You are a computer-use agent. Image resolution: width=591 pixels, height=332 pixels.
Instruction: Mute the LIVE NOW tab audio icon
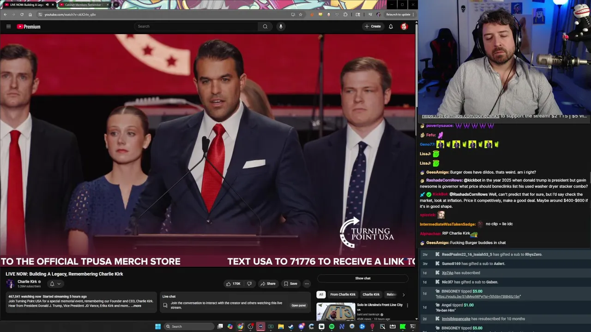pos(47,5)
